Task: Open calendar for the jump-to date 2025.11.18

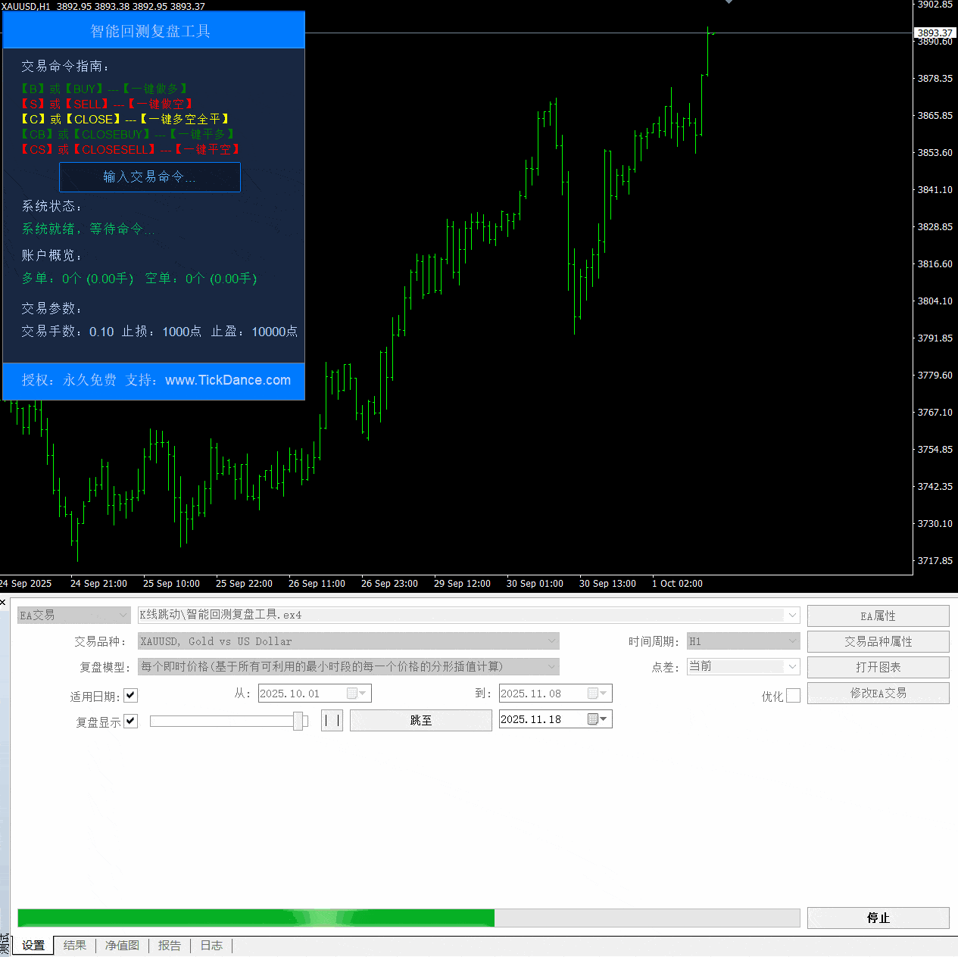Action: 598,719
